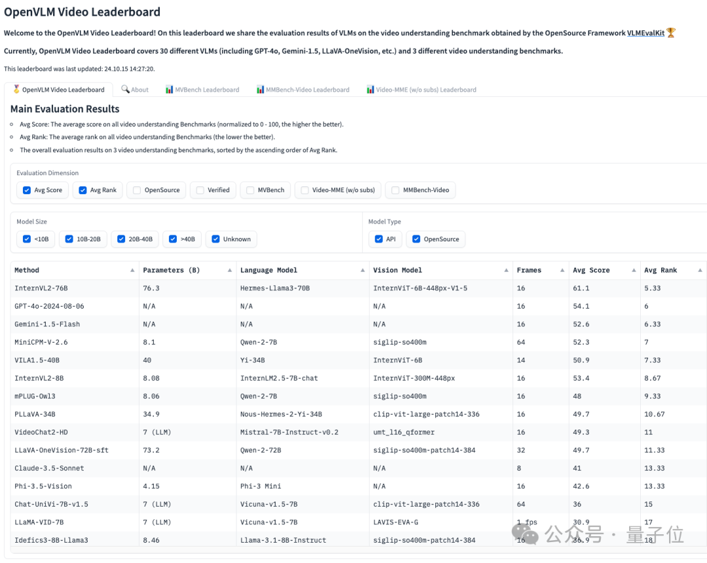Click the Phi-3 Mini language model cell
The image size is (707, 563).
(x=302, y=486)
